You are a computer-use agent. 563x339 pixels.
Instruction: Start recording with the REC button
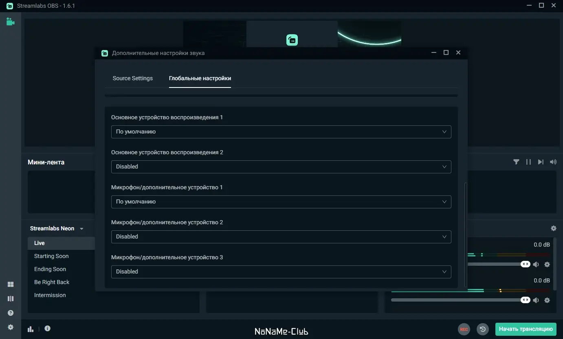464,329
